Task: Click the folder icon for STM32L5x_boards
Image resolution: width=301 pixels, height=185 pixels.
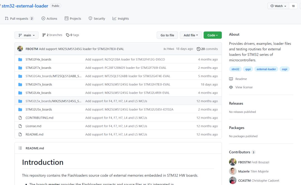Action: tap(20, 101)
